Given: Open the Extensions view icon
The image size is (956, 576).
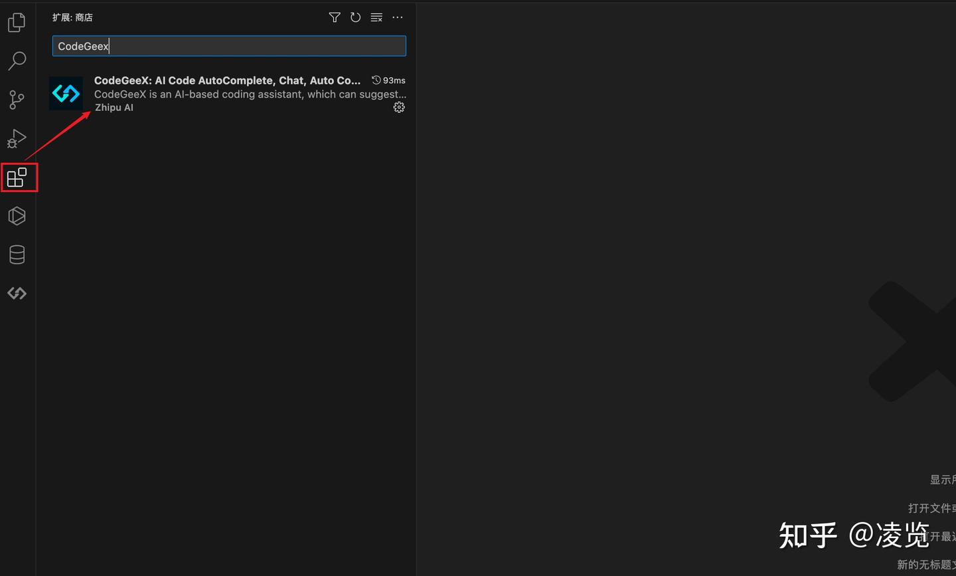Looking at the screenshot, I should 17,177.
